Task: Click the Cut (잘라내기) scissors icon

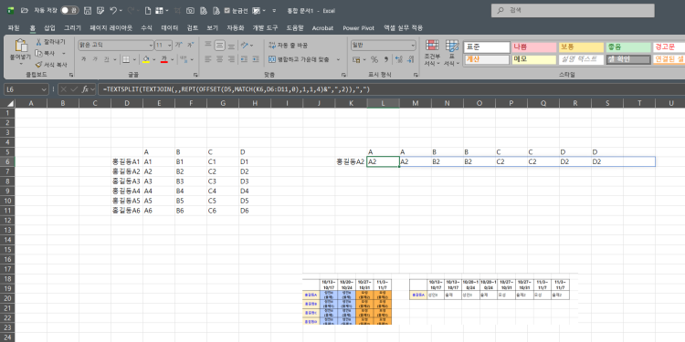Action: pos(38,42)
